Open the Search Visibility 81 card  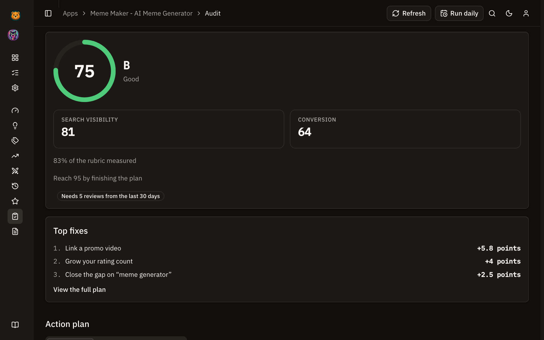click(x=169, y=129)
